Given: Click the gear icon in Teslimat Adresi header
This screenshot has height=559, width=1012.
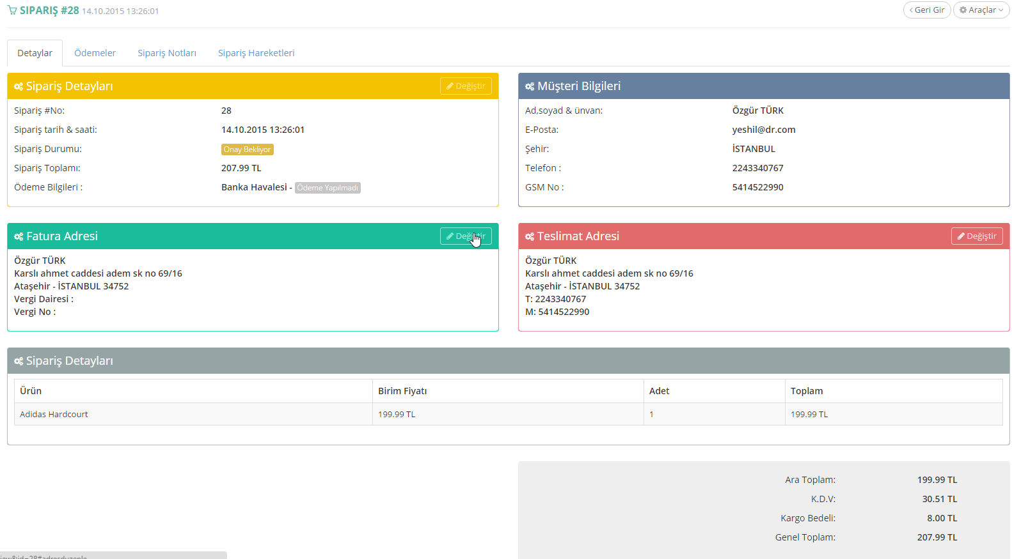Looking at the screenshot, I should point(530,237).
